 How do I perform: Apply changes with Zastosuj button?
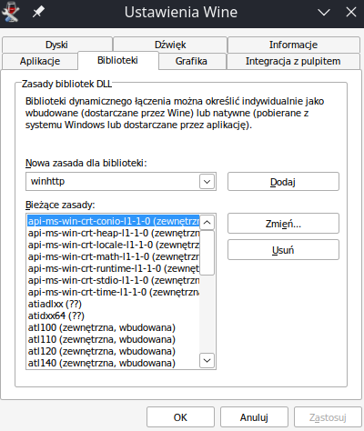pos(328,417)
